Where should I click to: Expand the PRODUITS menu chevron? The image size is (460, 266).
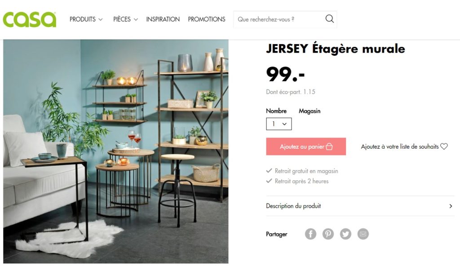coord(101,20)
